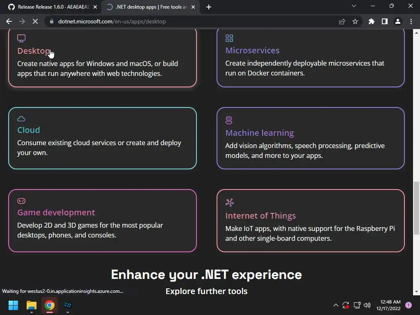Open the network tray icon

(357, 305)
